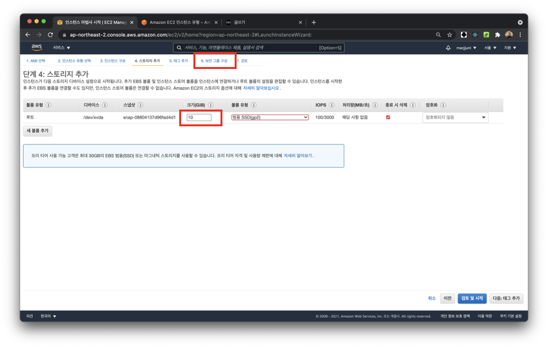Go to step 7. 검토
548x348 pixels.
coord(242,61)
